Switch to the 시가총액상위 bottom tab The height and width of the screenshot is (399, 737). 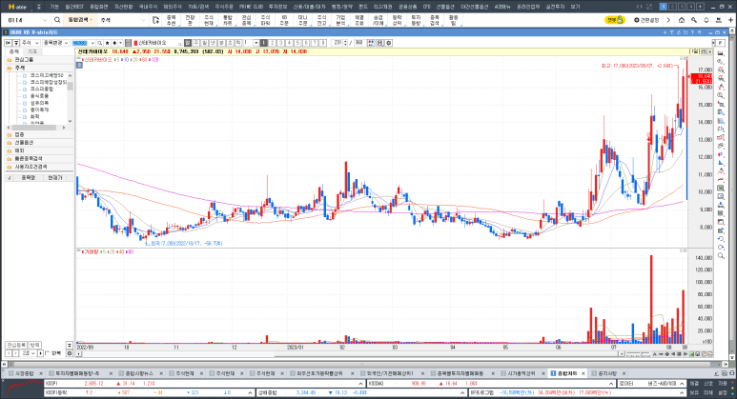[x=521, y=373]
